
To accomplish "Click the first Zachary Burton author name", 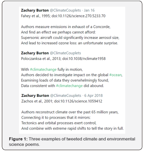I will click(35, 10).
